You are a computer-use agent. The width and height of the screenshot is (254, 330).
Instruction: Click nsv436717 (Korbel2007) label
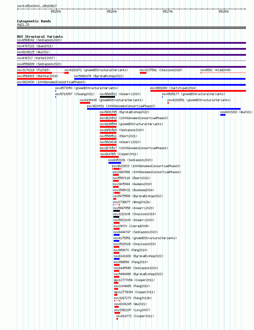pyautogui.click(x=36, y=58)
